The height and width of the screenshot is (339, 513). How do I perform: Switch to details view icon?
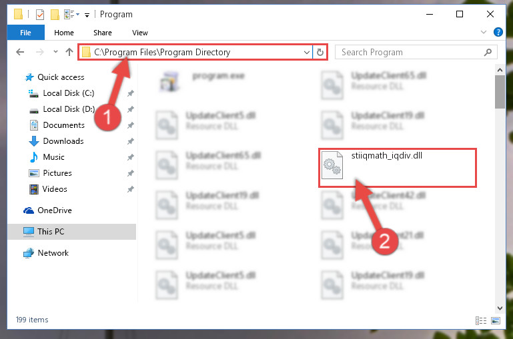click(x=480, y=320)
